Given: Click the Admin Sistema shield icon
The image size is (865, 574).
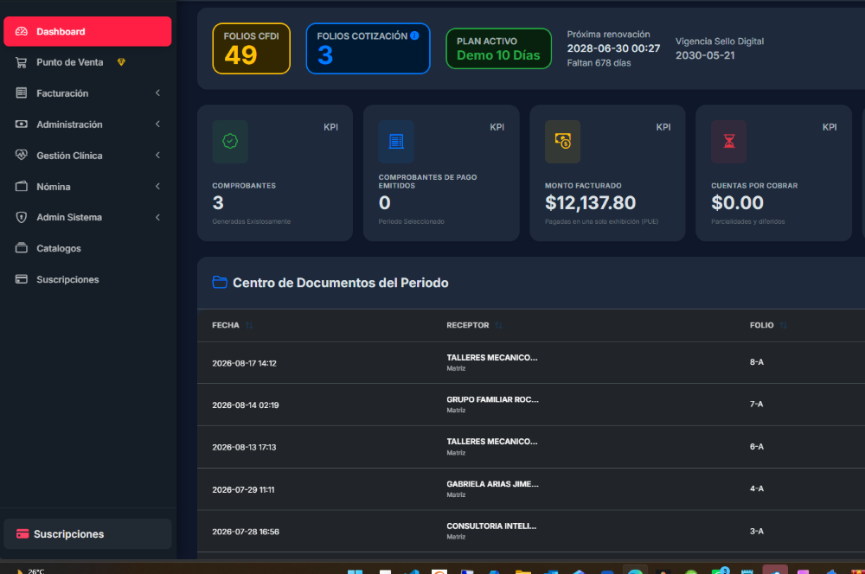Looking at the screenshot, I should 22,217.
